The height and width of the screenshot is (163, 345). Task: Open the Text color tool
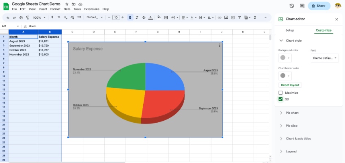[151, 17]
